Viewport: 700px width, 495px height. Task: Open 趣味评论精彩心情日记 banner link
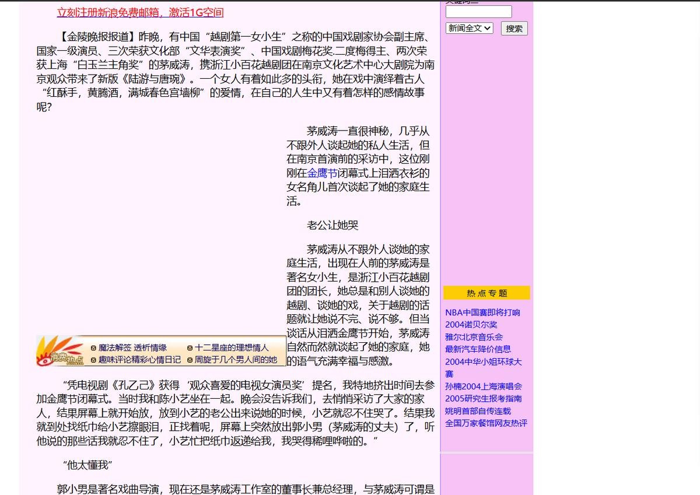pos(139,360)
